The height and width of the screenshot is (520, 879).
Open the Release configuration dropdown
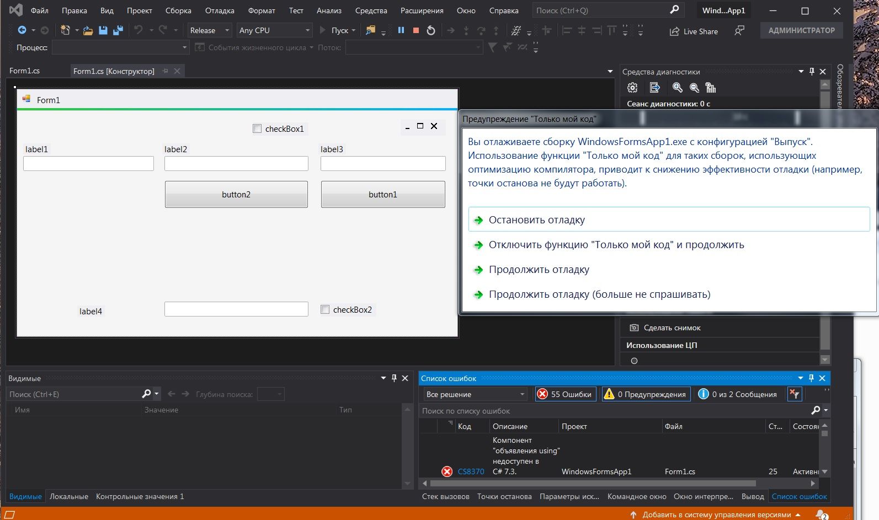click(x=210, y=30)
